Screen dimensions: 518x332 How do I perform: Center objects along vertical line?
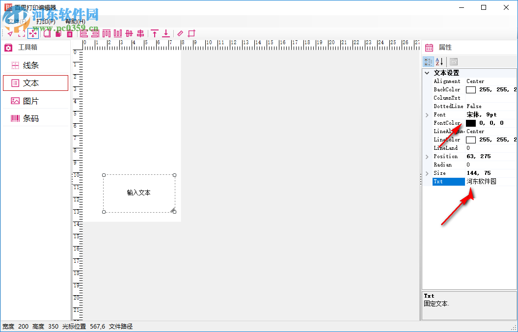coord(140,33)
